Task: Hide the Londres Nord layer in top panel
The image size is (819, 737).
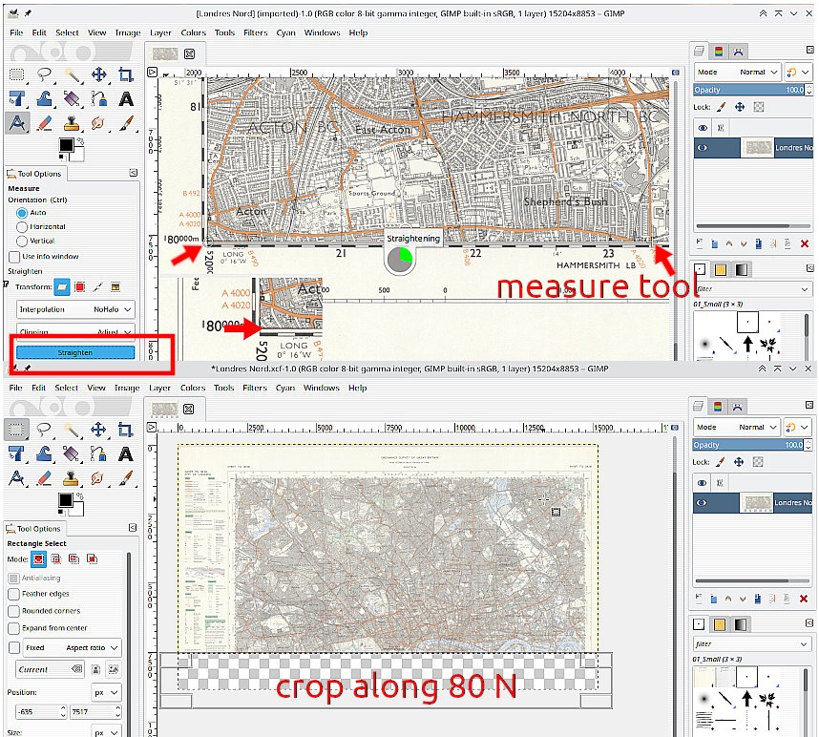Action: tap(703, 148)
